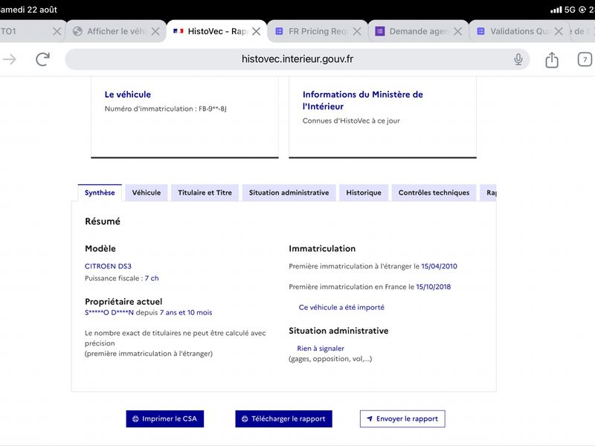Image resolution: width=595 pixels, height=446 pixels.
Task: Close the FR Pricing Req tab
Action: point(357,31)
